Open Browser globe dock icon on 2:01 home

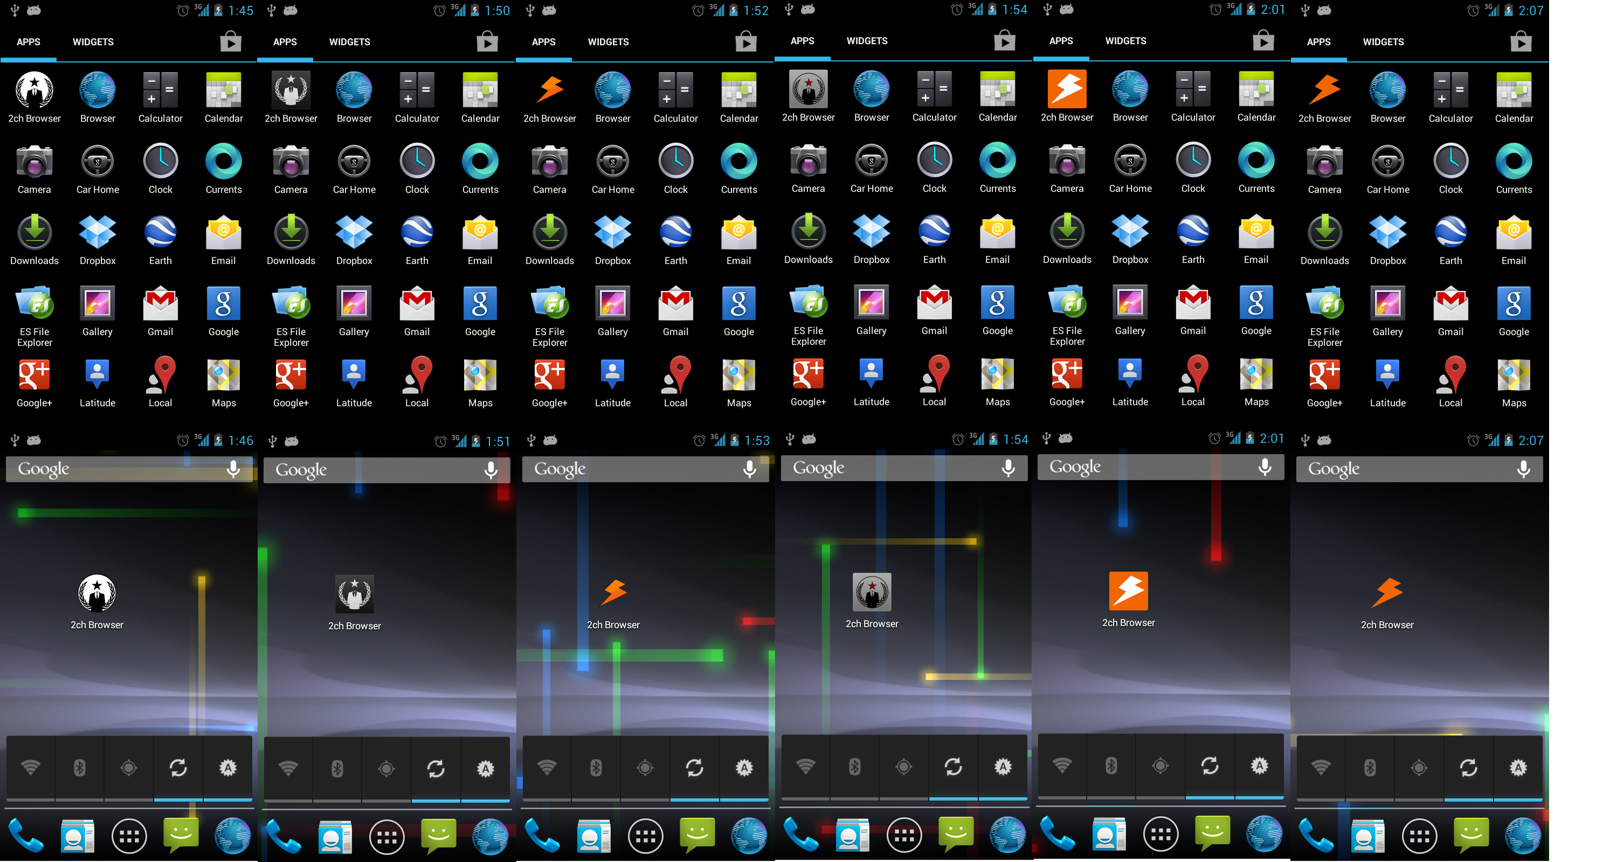pyautogui.click(x=1263, y=834)
